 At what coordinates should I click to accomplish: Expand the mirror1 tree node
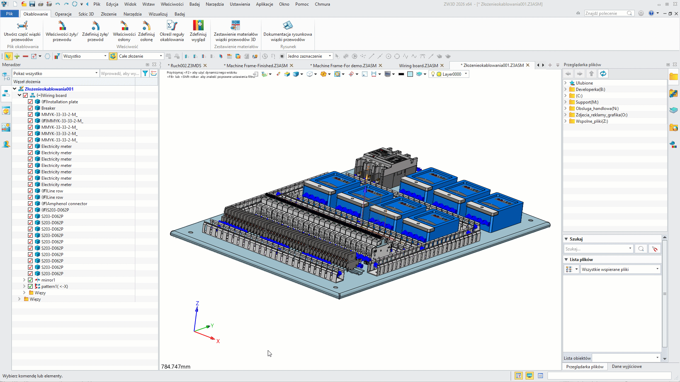[24, 280]
